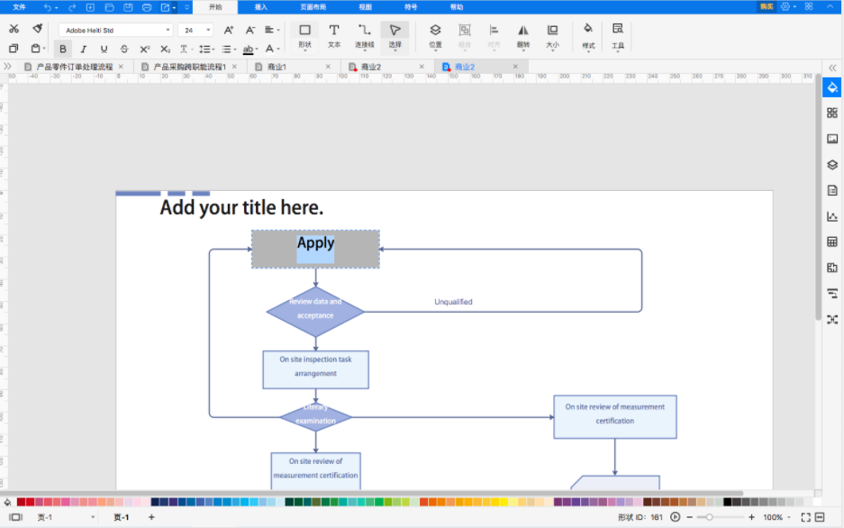Open the layers panel icon in sidebar

click(832, 165)
